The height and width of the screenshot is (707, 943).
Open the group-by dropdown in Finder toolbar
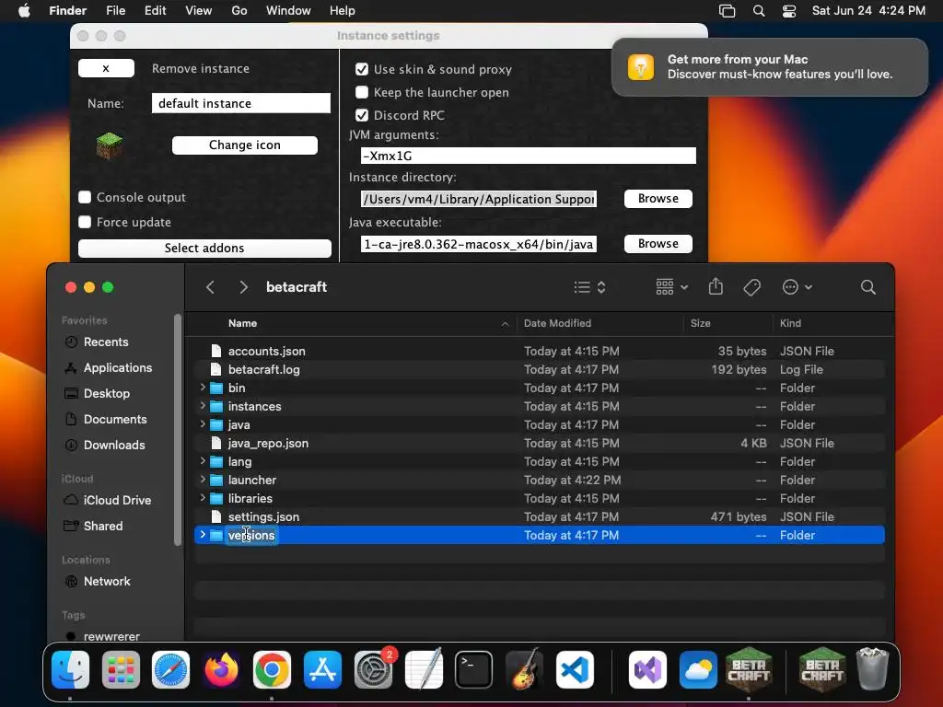point(671,287)
